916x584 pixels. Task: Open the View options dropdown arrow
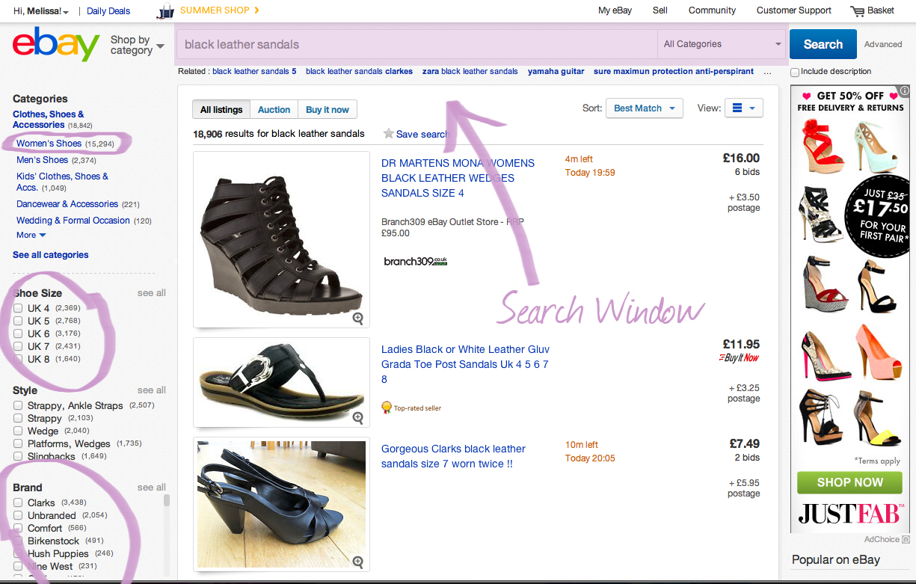click(x=751, y=108)
